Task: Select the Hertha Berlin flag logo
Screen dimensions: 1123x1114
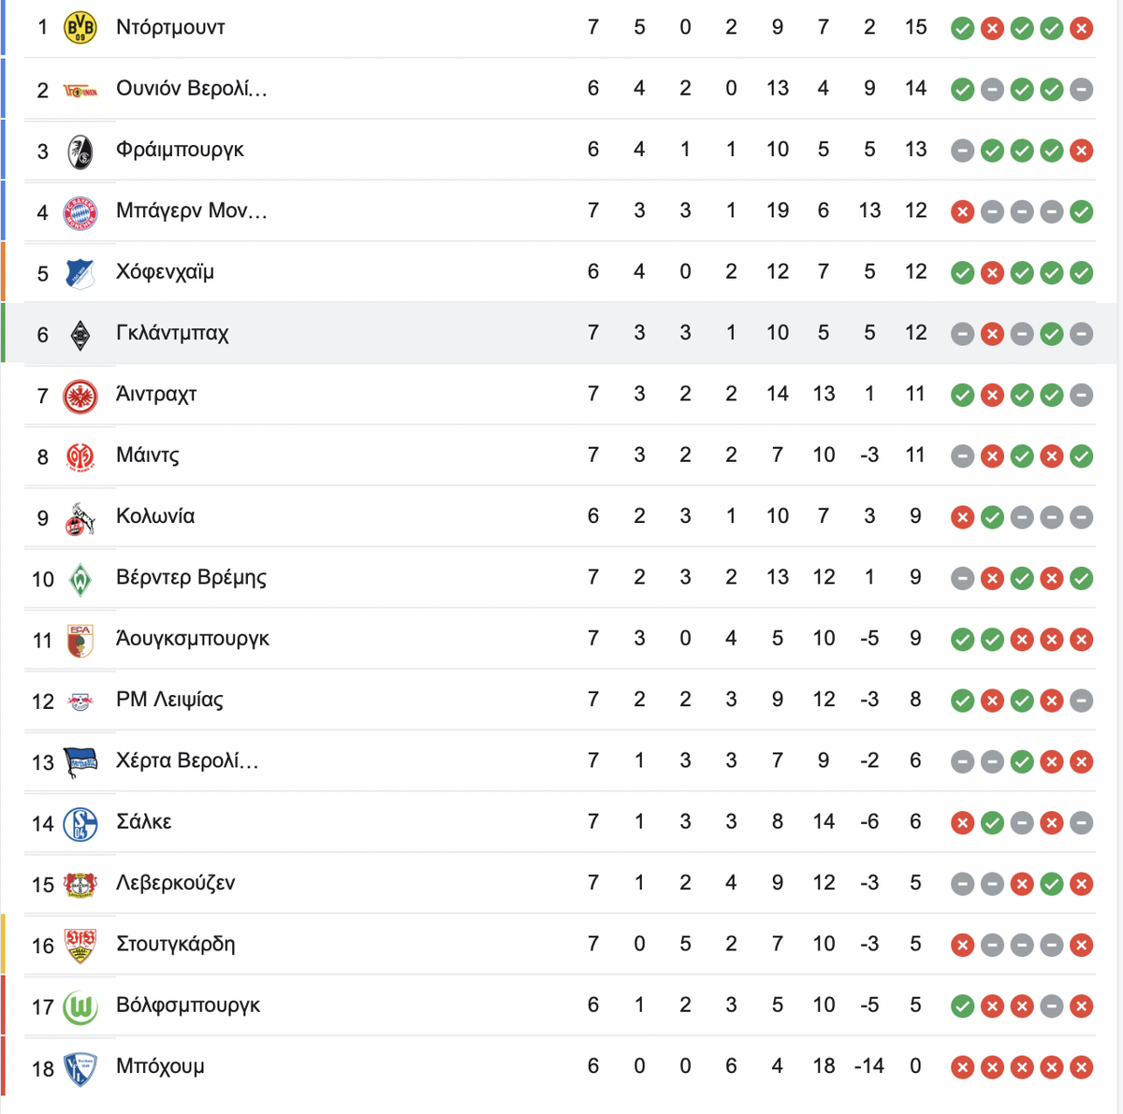Action: (x=80, y=761)
